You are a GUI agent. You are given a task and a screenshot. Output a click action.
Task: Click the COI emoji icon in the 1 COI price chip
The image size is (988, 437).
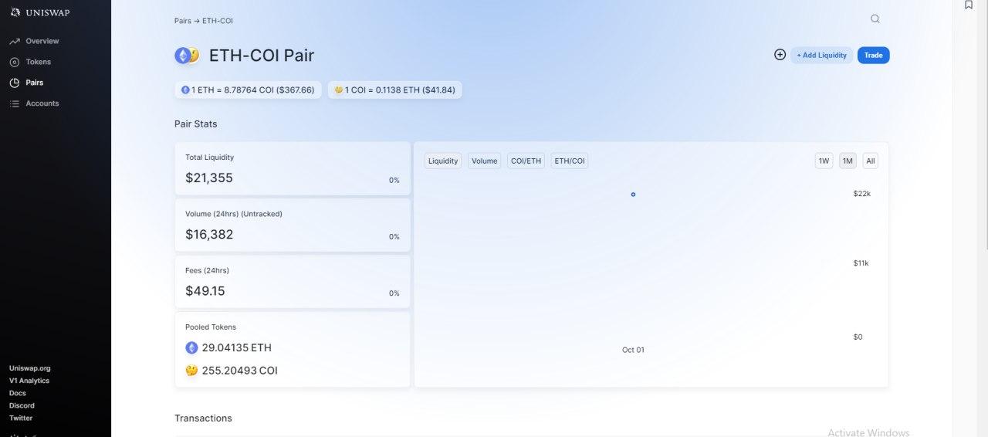coord(338,90)
